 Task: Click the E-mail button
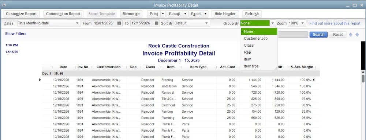[x=174, y=14]
